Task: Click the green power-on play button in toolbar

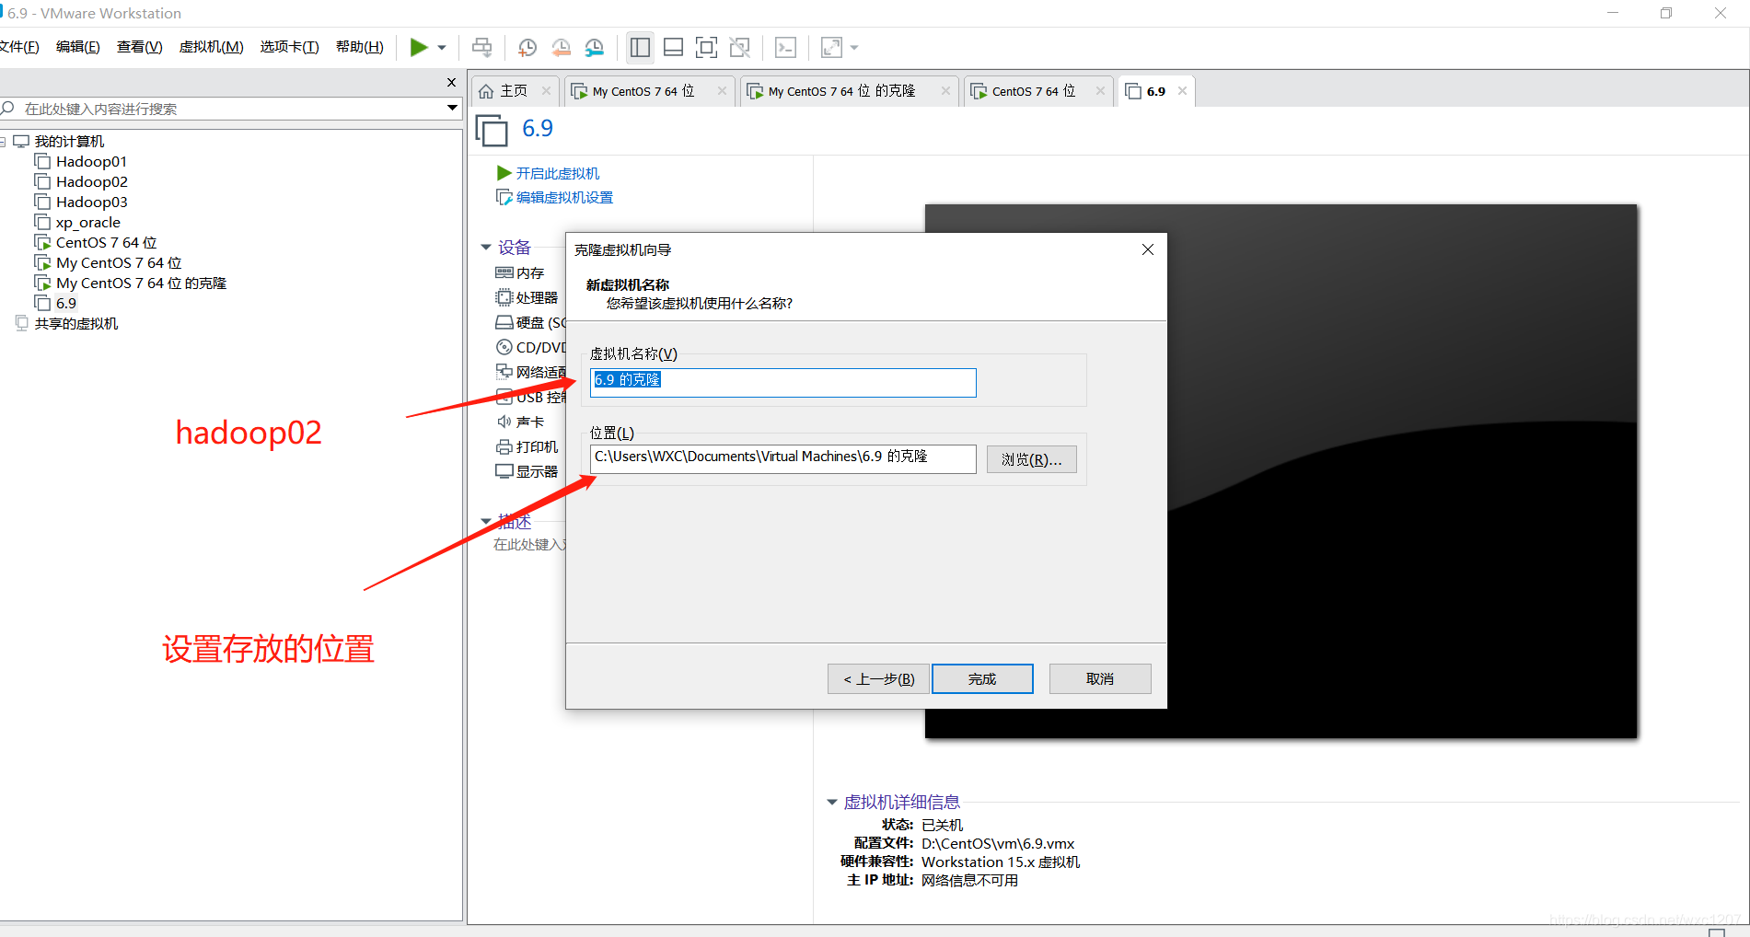Action: point(419,47)
